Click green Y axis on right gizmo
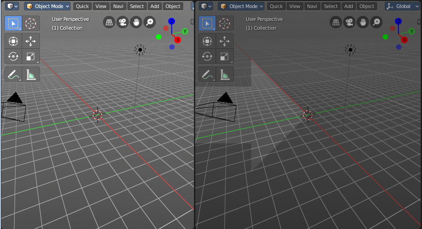The width and height of the screenshot is (422, 229). [412, 32]
